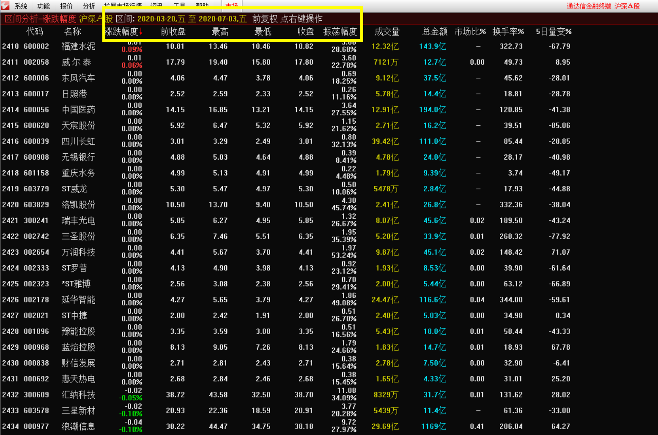658x435 pixels.
Task: Click the date range 2020-03-20 to 2020-07-03
Action: click(192, 19)
